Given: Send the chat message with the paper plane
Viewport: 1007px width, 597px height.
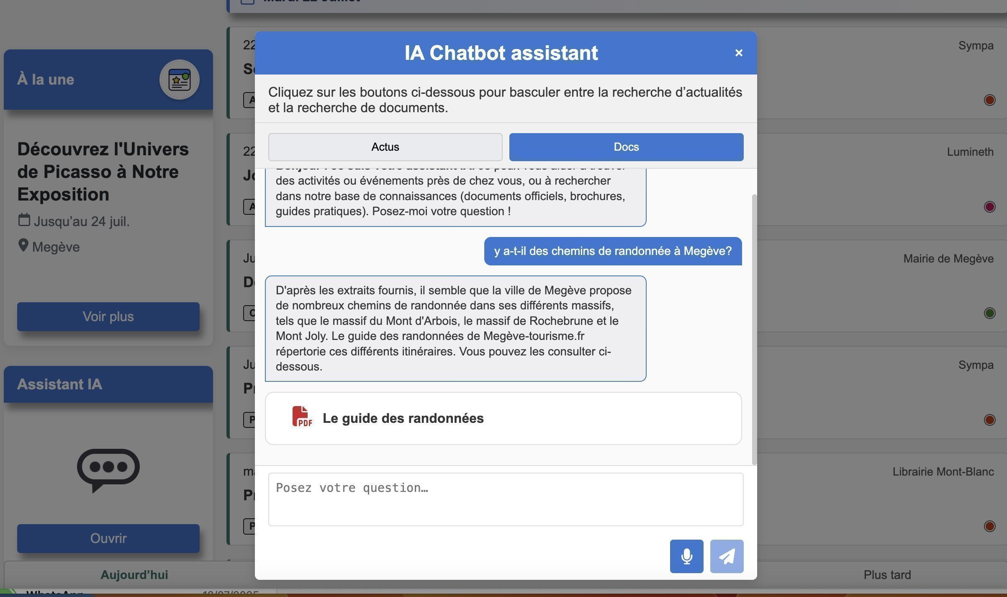Looking at the screenshot, I should pos(727,556).
